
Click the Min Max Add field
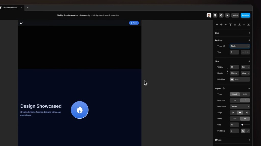(x=241, y=79)
